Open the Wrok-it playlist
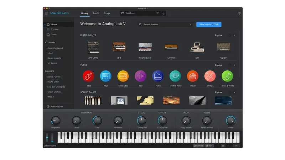This screenshot has height=160, width=285. pyautogui.click(x=51, y=97)
